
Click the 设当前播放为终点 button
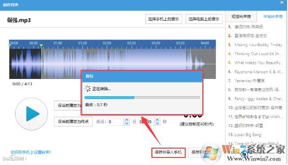point(73,122)
